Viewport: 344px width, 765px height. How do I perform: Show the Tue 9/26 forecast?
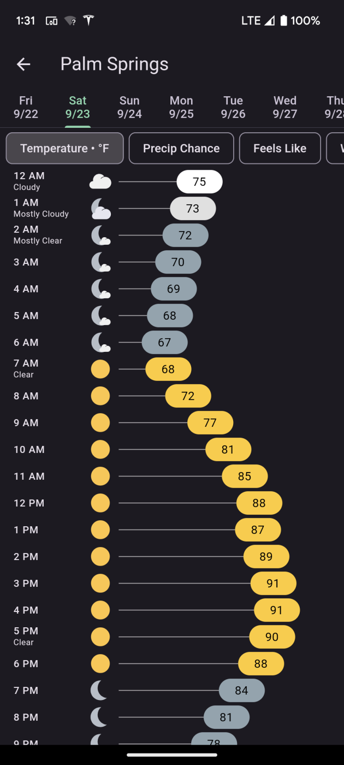point(233,107)
